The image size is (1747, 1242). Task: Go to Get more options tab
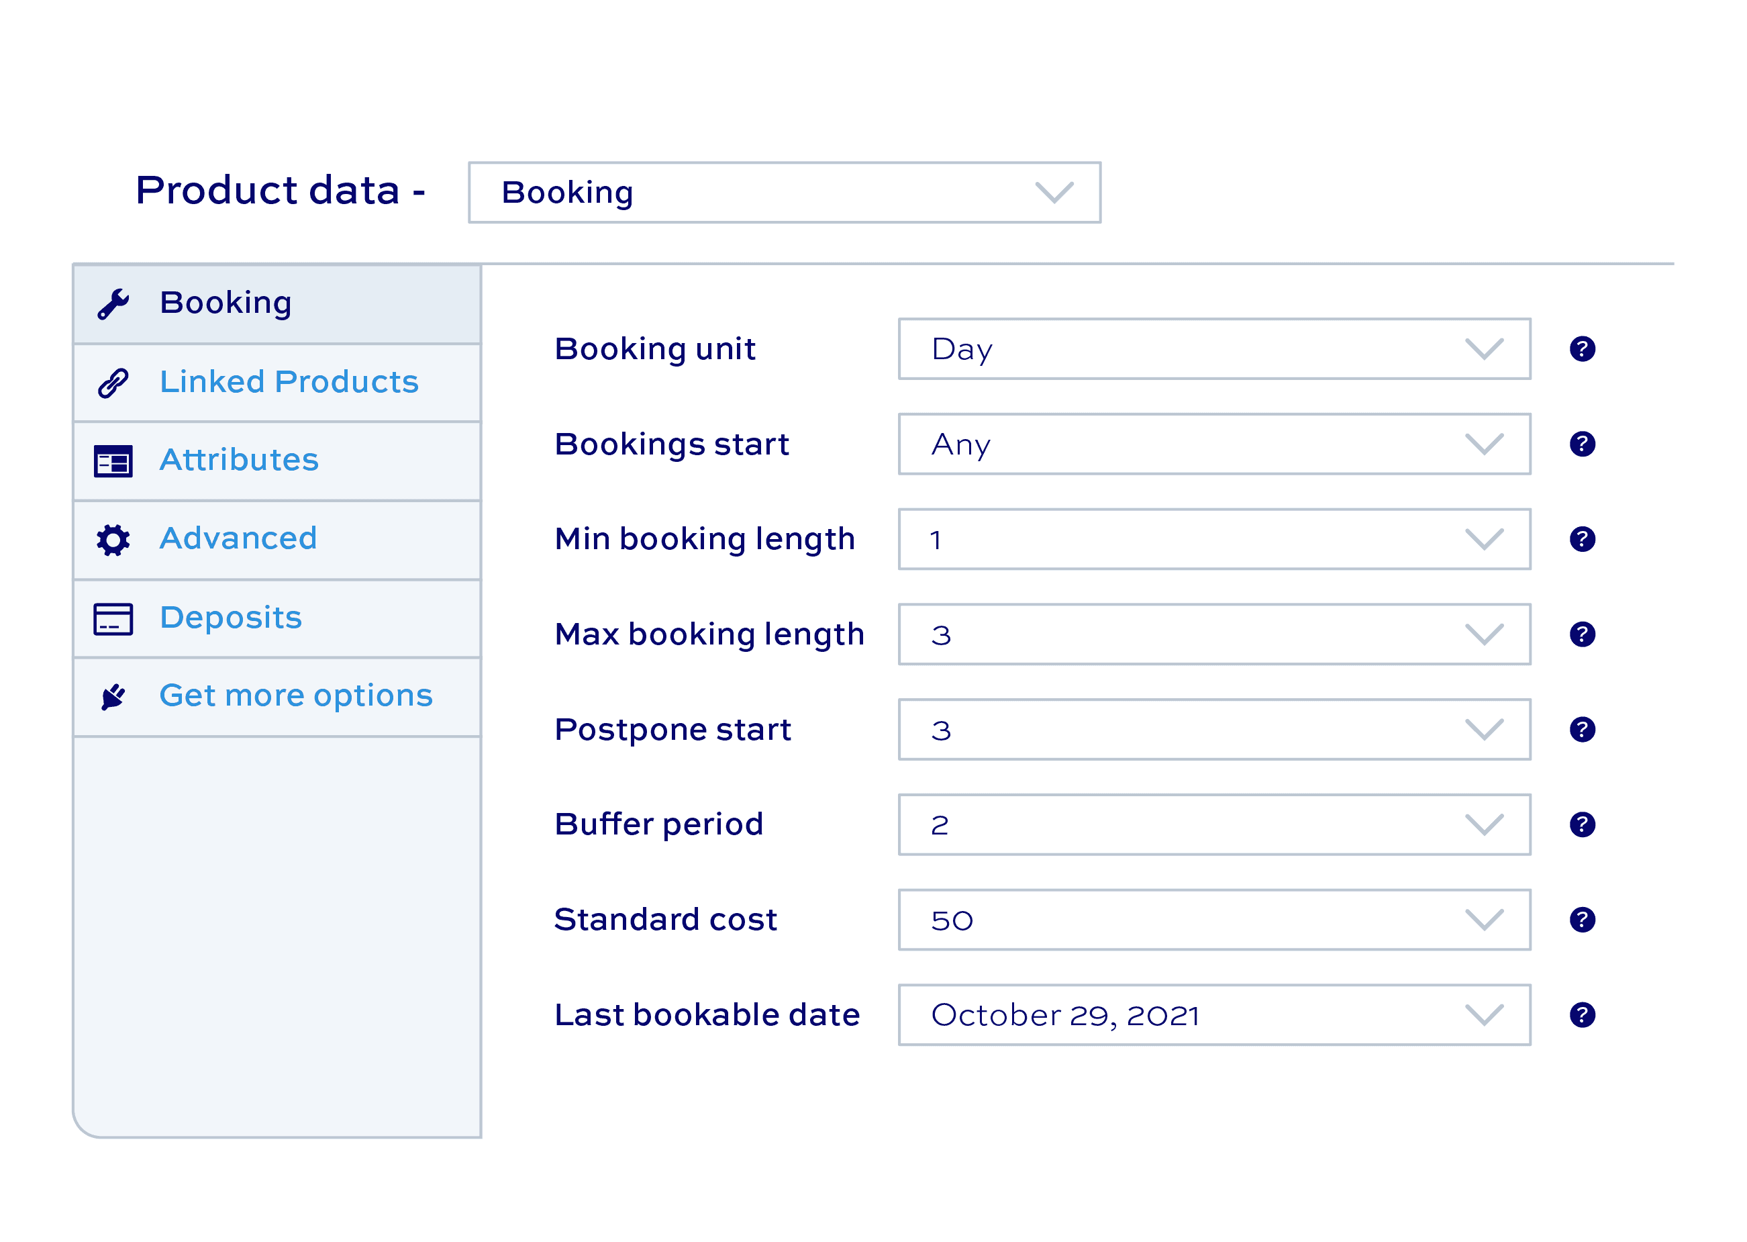[x=277, y=697]
